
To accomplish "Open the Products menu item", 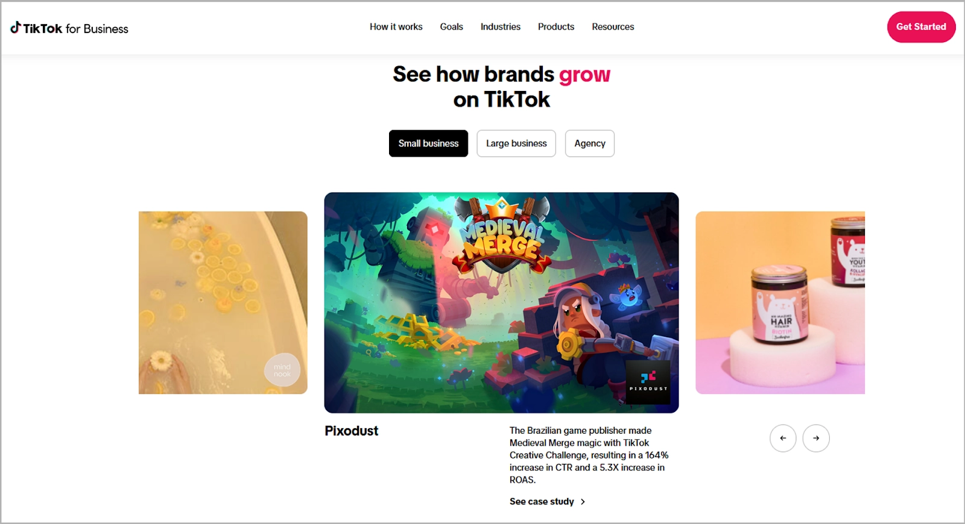I will 556,27.
